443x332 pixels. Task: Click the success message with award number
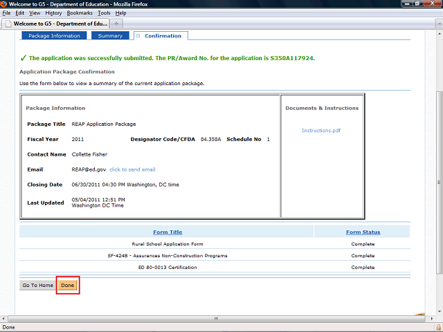(172, 58)
